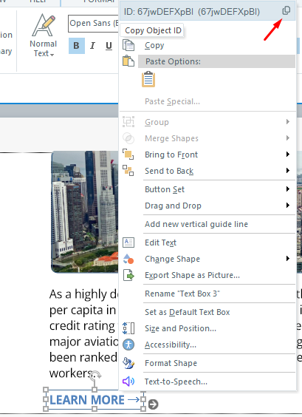Click the Bring to Front icon
302x417 pixels.
[x=128, y=155]
